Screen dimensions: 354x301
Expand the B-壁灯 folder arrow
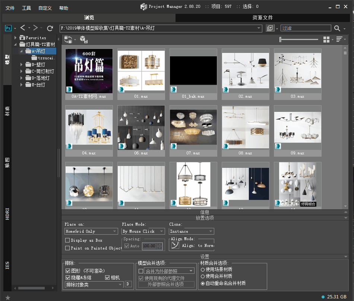pyautogui.click(x=21, y=65)
